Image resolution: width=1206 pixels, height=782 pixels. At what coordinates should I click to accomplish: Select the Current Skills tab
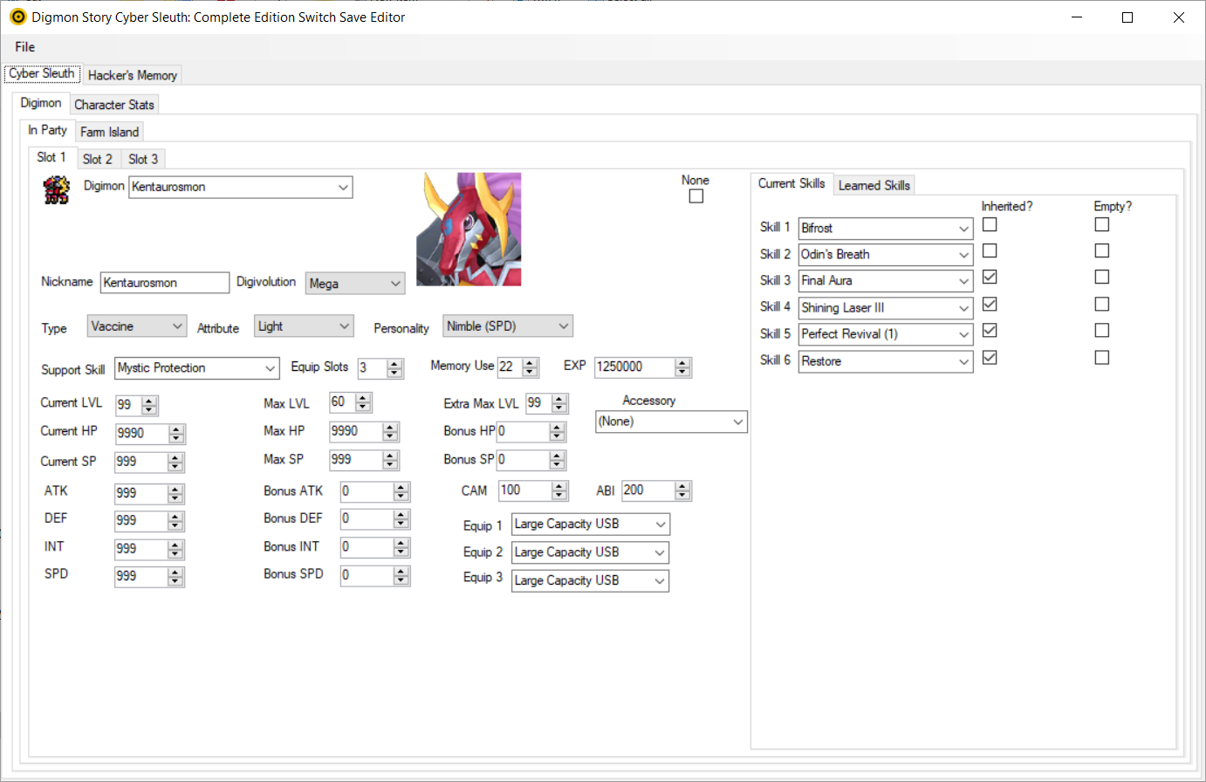(791, 183)
